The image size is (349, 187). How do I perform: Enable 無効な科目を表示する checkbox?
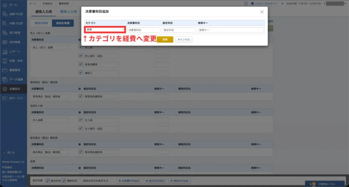coord(80,181)
